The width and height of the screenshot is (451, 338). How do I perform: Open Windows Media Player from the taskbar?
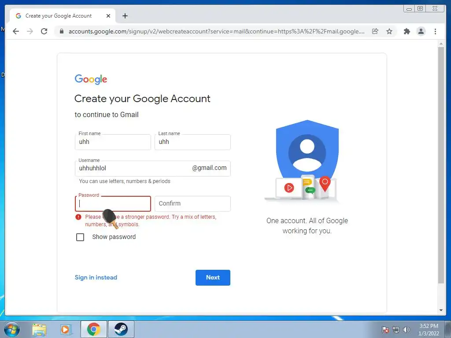66,329
